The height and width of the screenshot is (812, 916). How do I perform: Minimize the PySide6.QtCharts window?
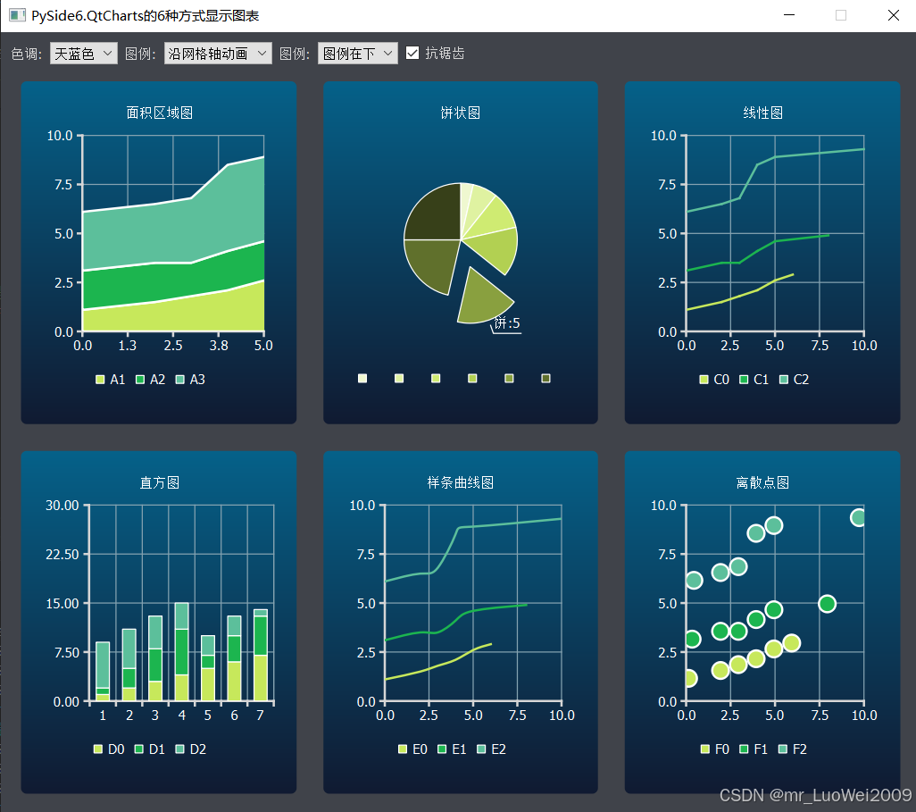(x=789, y=15)
